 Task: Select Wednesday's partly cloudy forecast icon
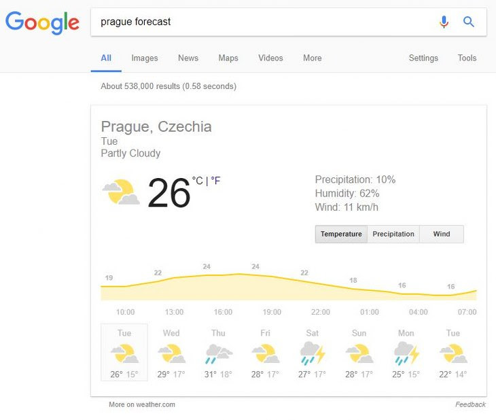[x=171, y=353]
